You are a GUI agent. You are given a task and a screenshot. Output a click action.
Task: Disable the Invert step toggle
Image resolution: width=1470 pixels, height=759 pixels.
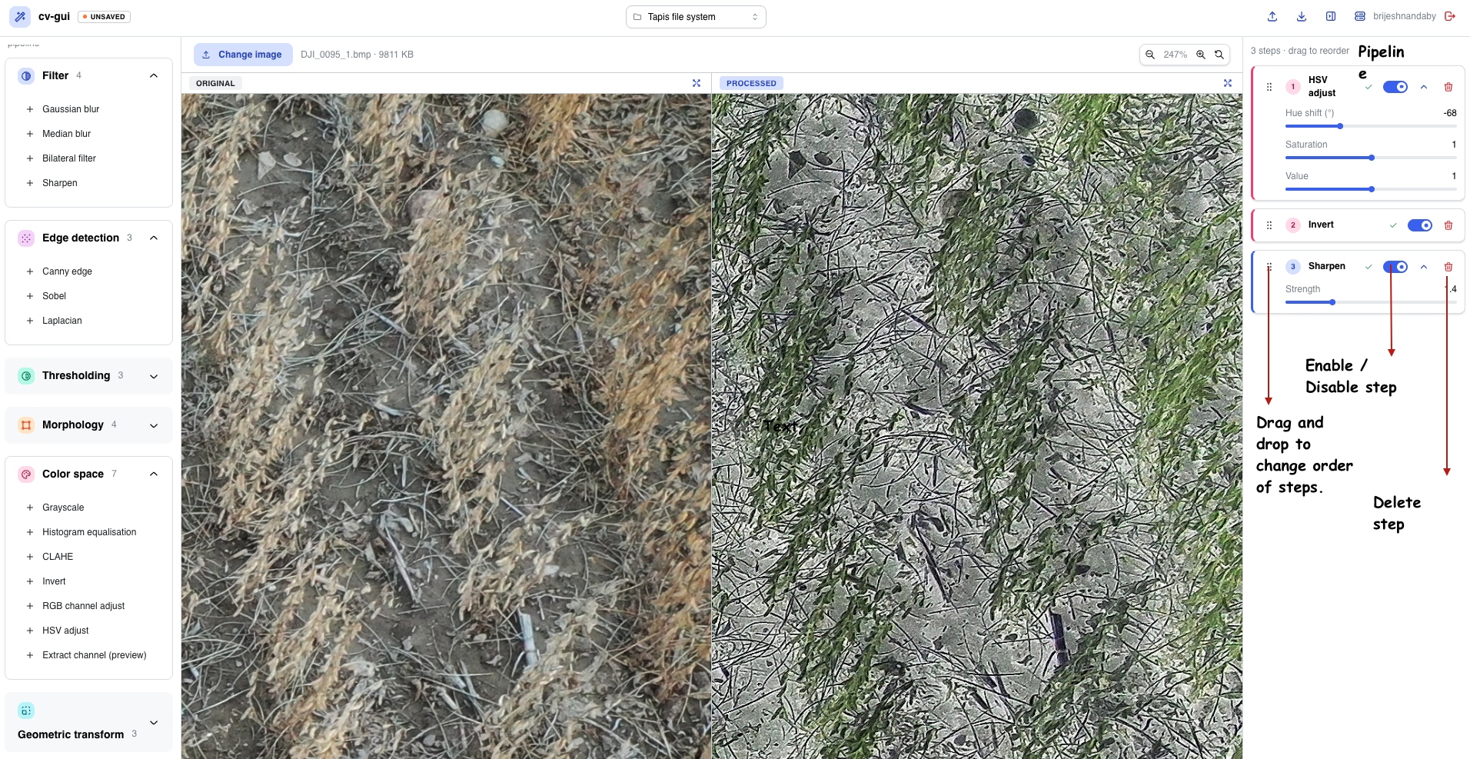[x=1420, y=225]
